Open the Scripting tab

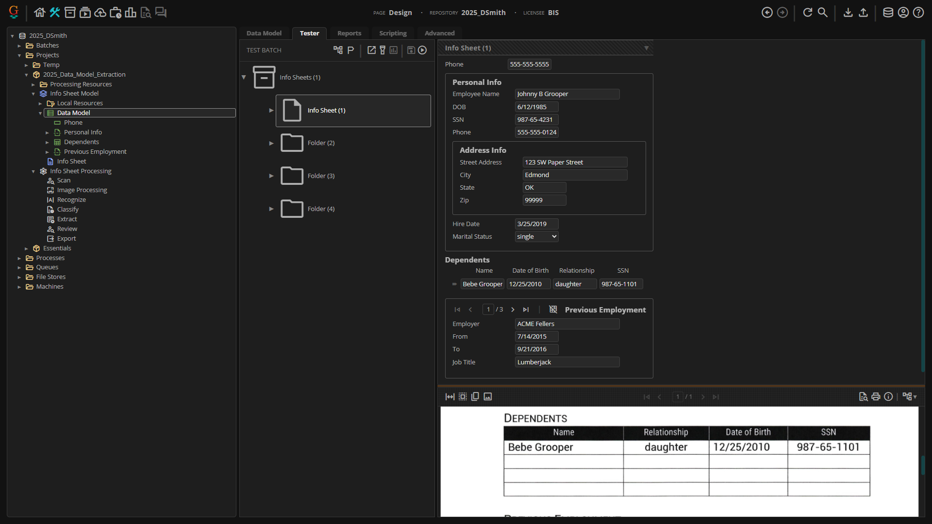pyautogui.click(x=393, y=33)
